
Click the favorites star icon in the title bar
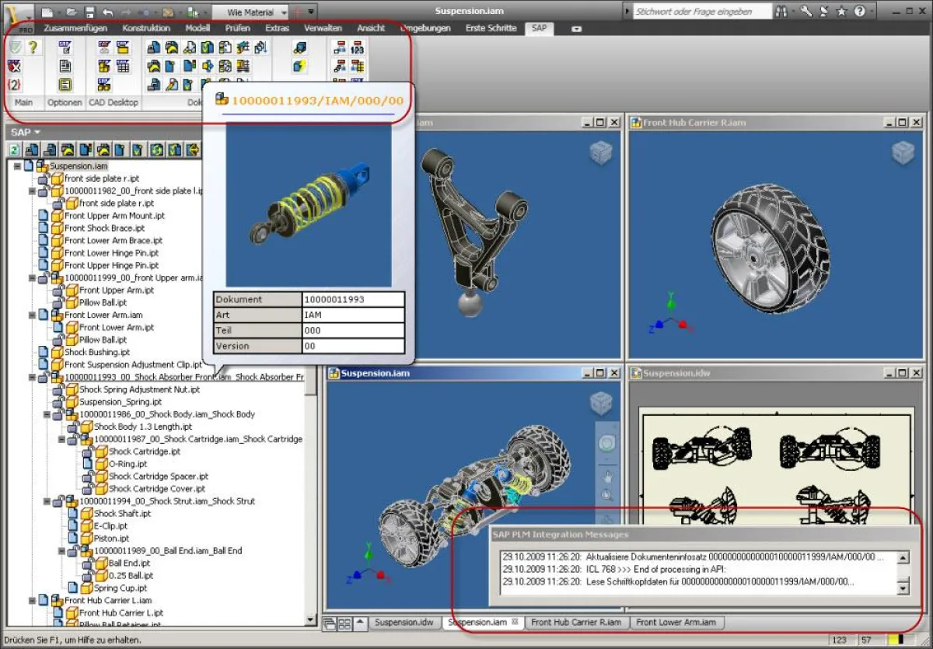point(841,11)
